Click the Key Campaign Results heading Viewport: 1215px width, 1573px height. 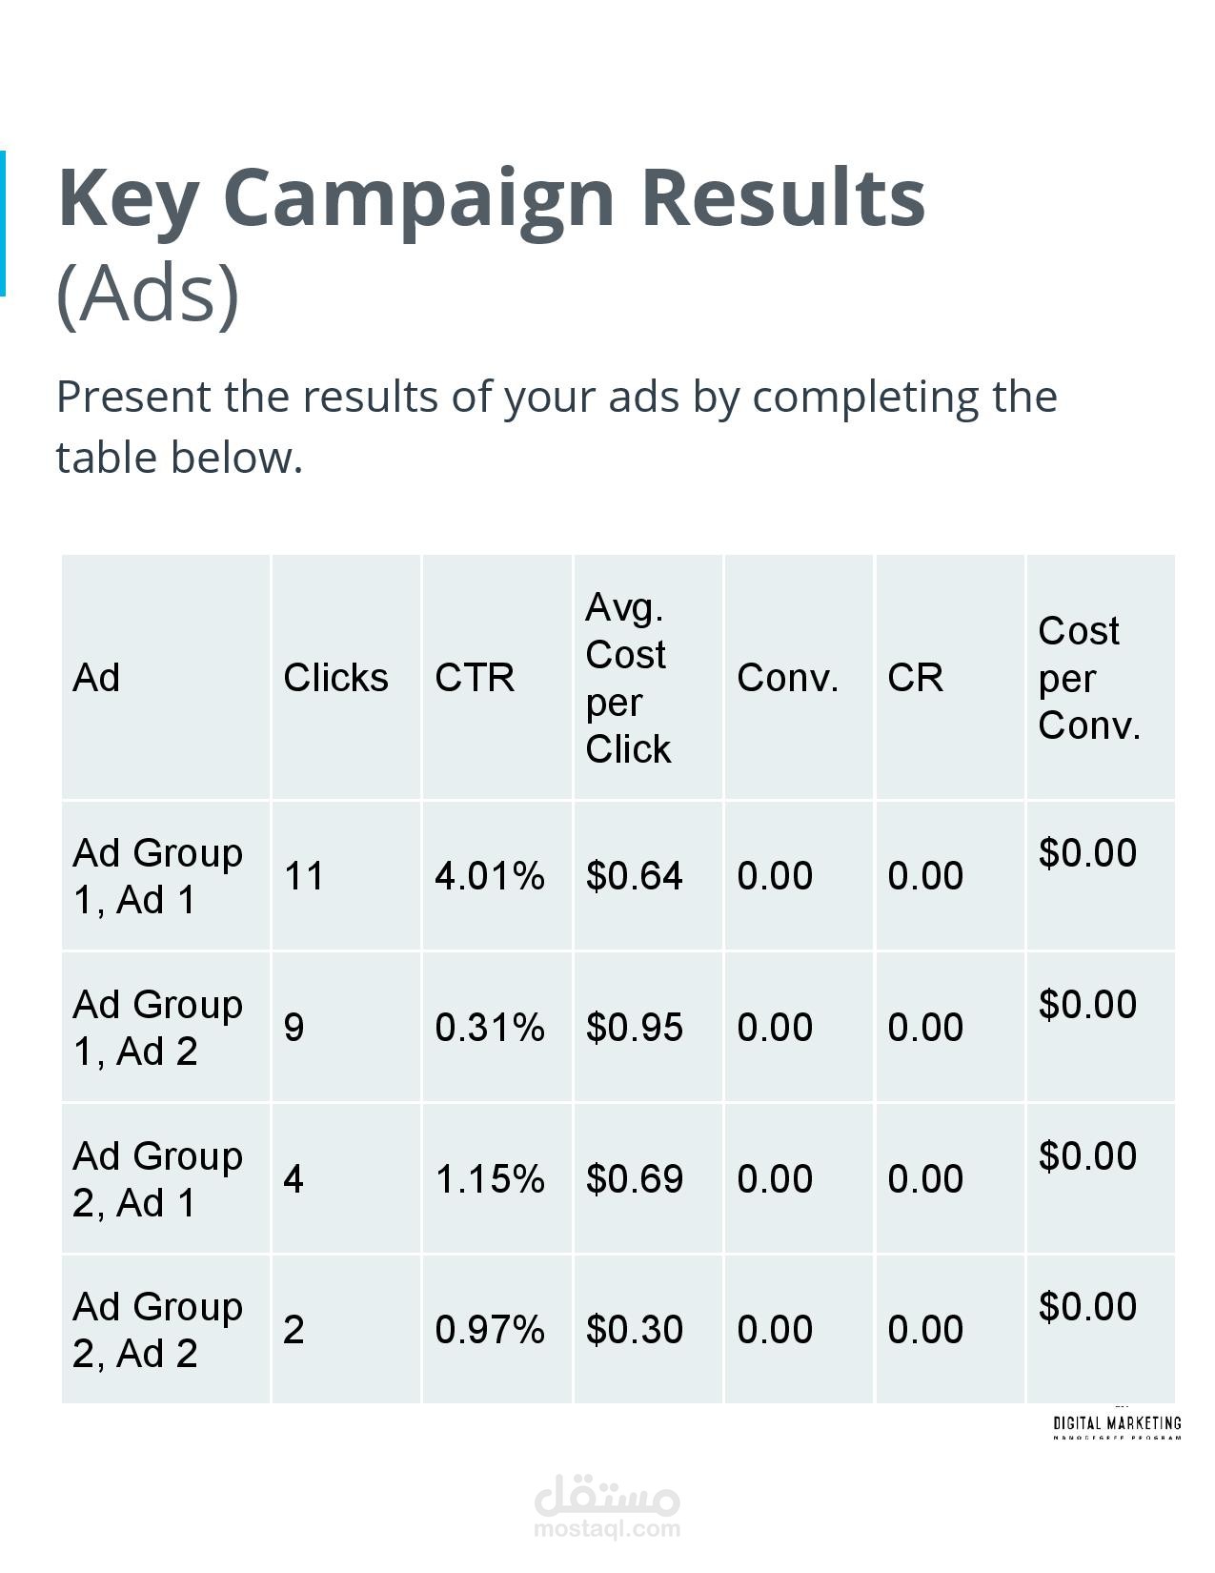pyautogui.click(x=491, y=197)
